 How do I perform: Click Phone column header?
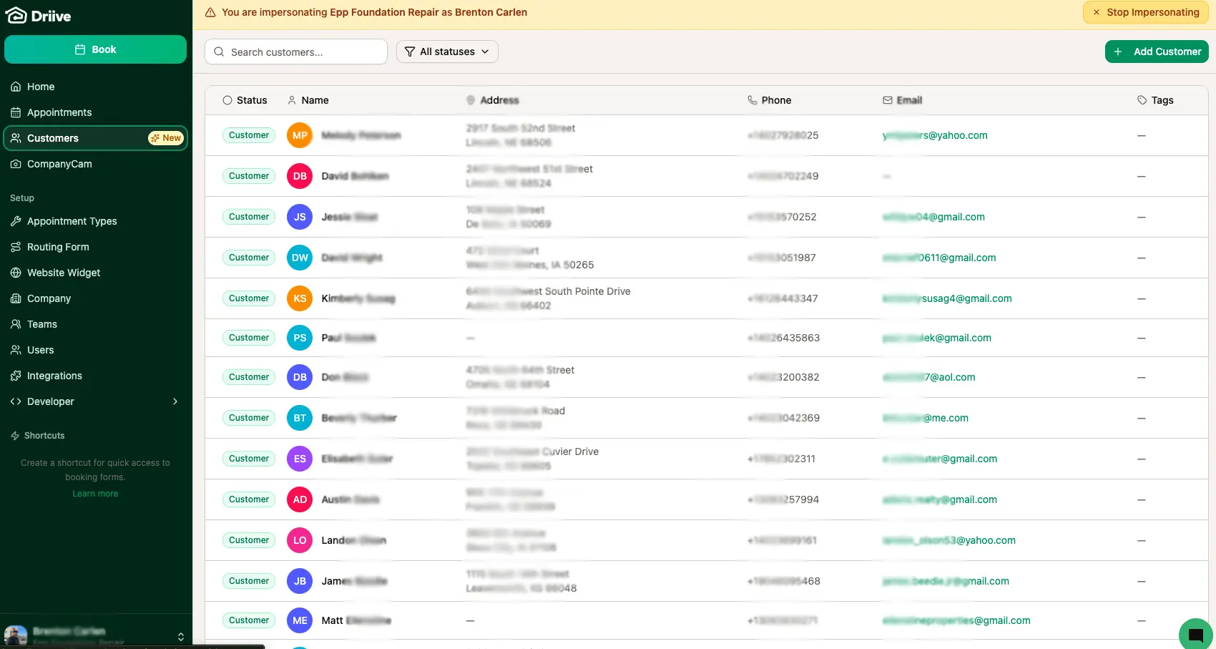pos(769,100)
